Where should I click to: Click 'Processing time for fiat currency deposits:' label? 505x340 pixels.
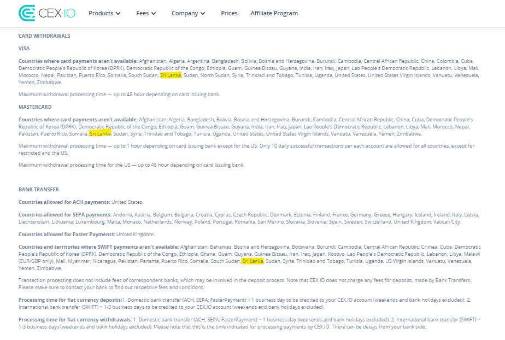pyautogui.click(x=70, y=300)
